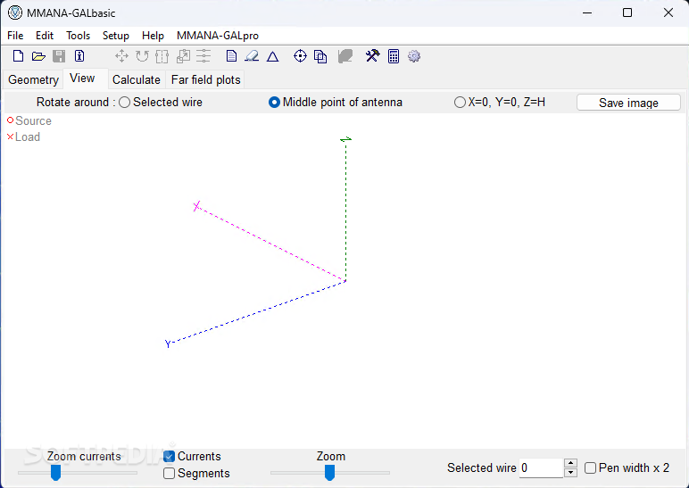Click the dashed-brackets toolbar icon

pos(162,56)
